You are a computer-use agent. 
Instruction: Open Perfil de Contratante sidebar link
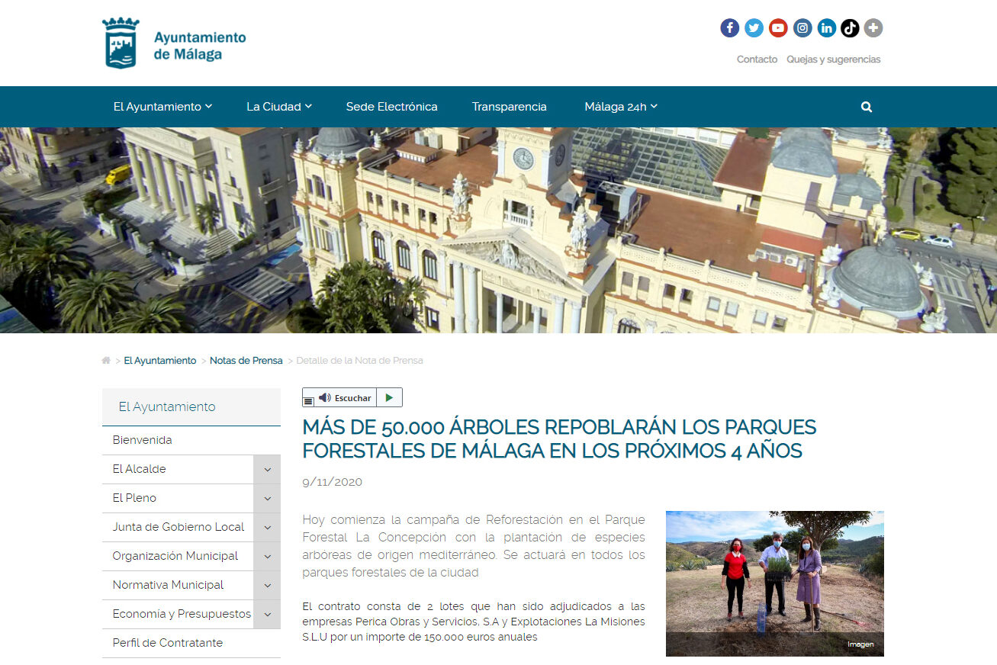pyautogui.click(x=168, y=643)
